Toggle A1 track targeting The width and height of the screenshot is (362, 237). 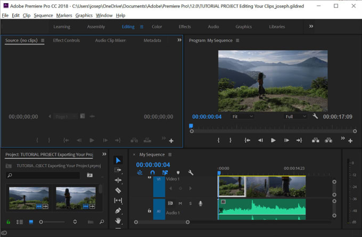[159, 209]
